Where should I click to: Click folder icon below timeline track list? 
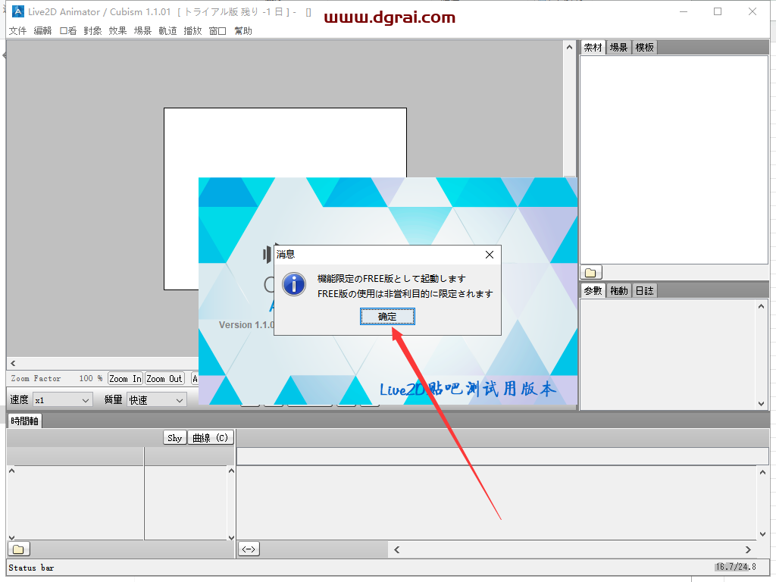[x=19, y=549]
